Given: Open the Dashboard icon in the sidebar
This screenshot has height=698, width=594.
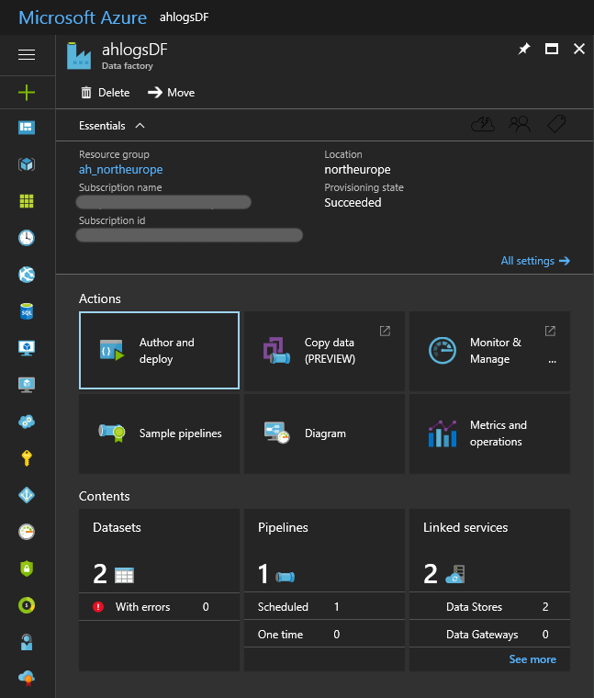Looking at the screenshot, I should [27, 128].
